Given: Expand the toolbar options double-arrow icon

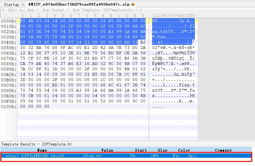Looking at the screenshot, I should 3,10.
